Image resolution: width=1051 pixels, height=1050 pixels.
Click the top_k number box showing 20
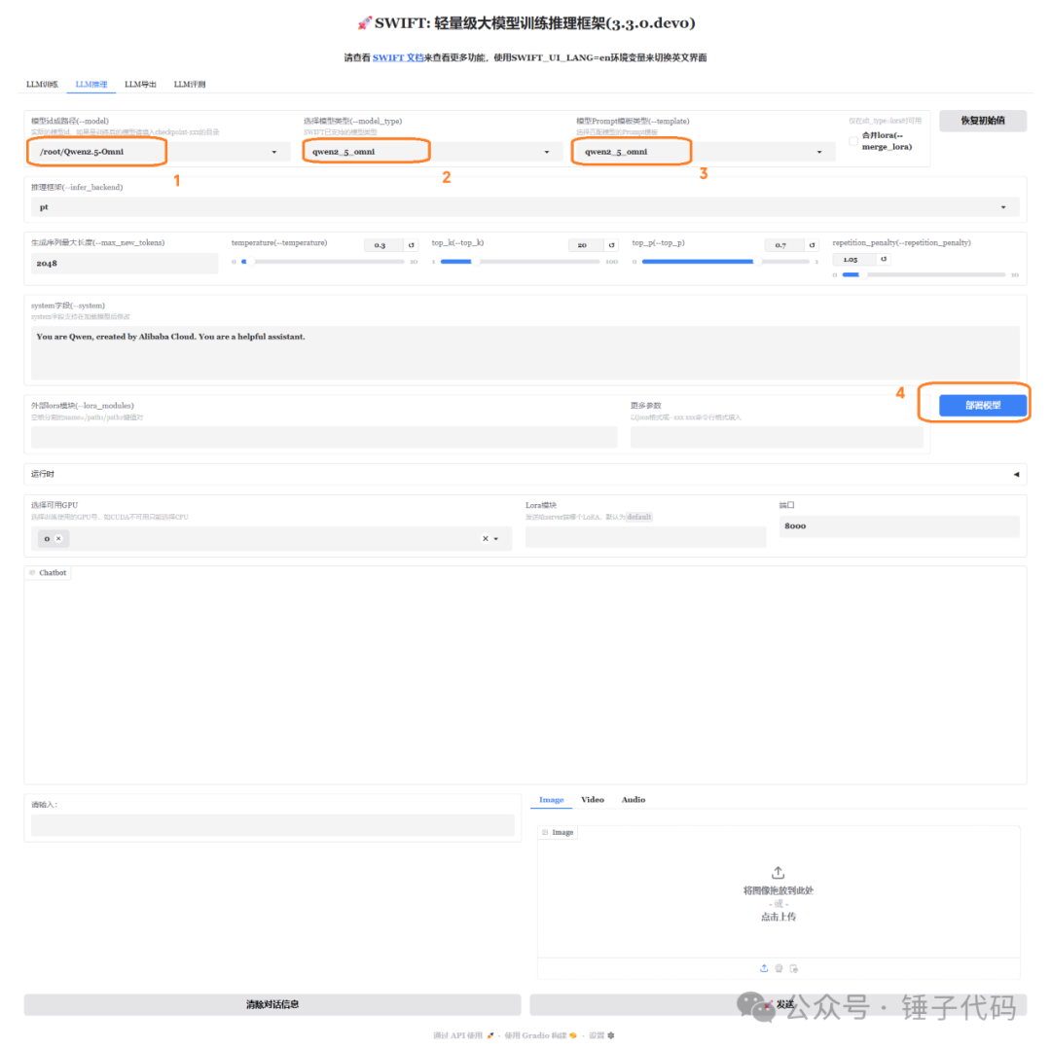[586, 245]
